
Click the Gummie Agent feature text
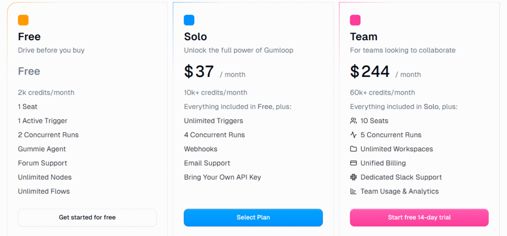(42, 149)
